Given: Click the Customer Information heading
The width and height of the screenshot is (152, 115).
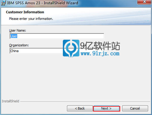Looking at the screenshot, I should click(25, 12).
